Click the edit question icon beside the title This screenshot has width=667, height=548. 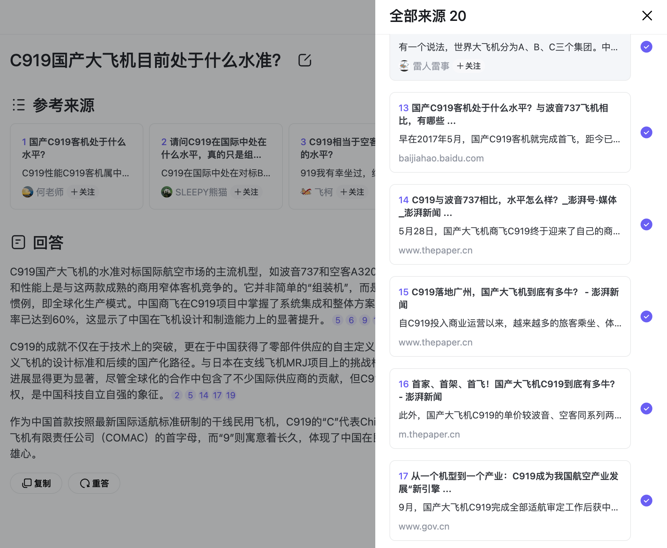tap(305, 60)
